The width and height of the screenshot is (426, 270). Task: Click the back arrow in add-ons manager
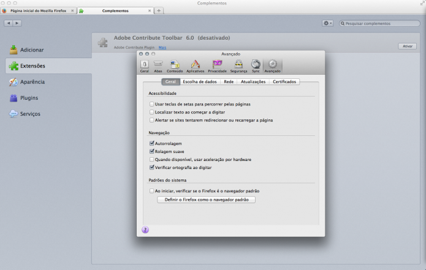(9, 23)
